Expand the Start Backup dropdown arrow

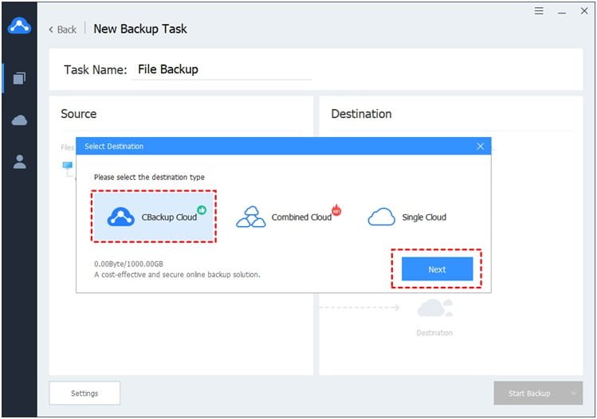click(x=574, y=394)
